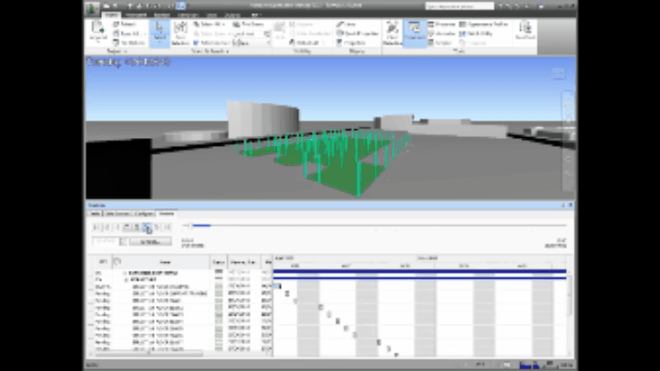
Task: Activate the Select tool in the ribbon
Action: [159, 32]
